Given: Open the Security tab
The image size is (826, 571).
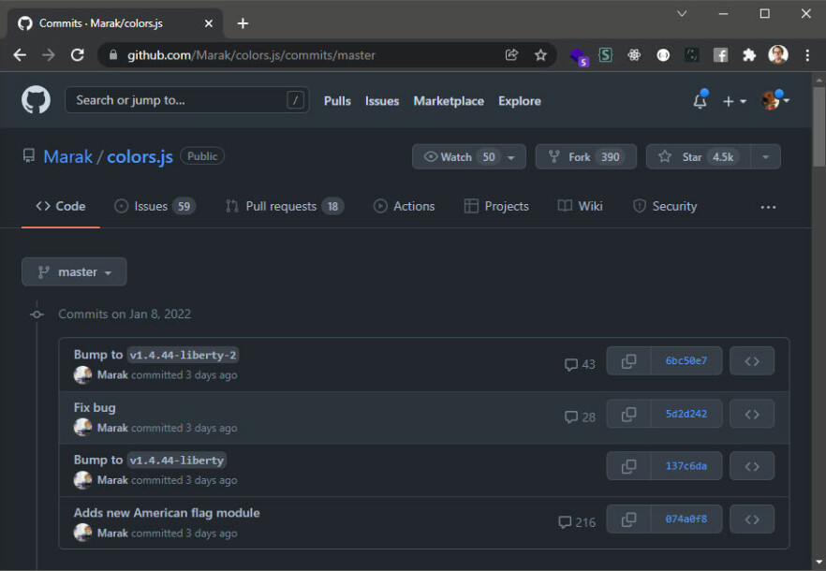Looking at the screenshot, I should point(665,207).
